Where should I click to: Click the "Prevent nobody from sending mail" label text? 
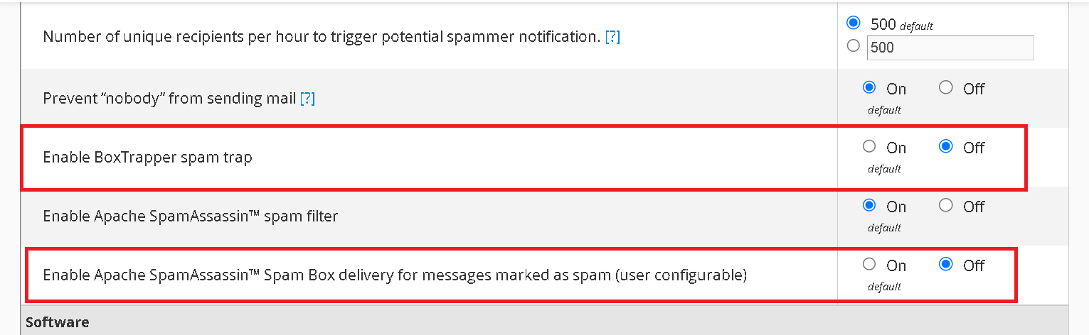(169, 99)
